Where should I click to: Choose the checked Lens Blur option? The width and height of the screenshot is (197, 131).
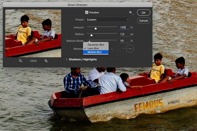(x=93, y=48)
